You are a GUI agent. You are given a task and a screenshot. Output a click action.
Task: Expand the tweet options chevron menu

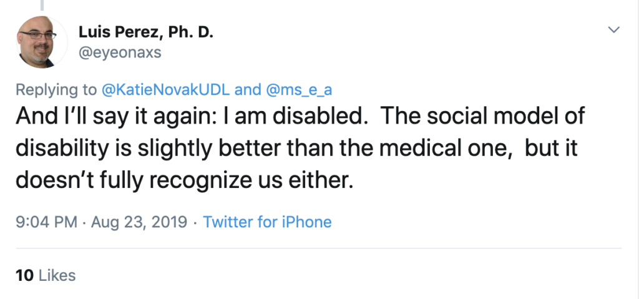614,30
